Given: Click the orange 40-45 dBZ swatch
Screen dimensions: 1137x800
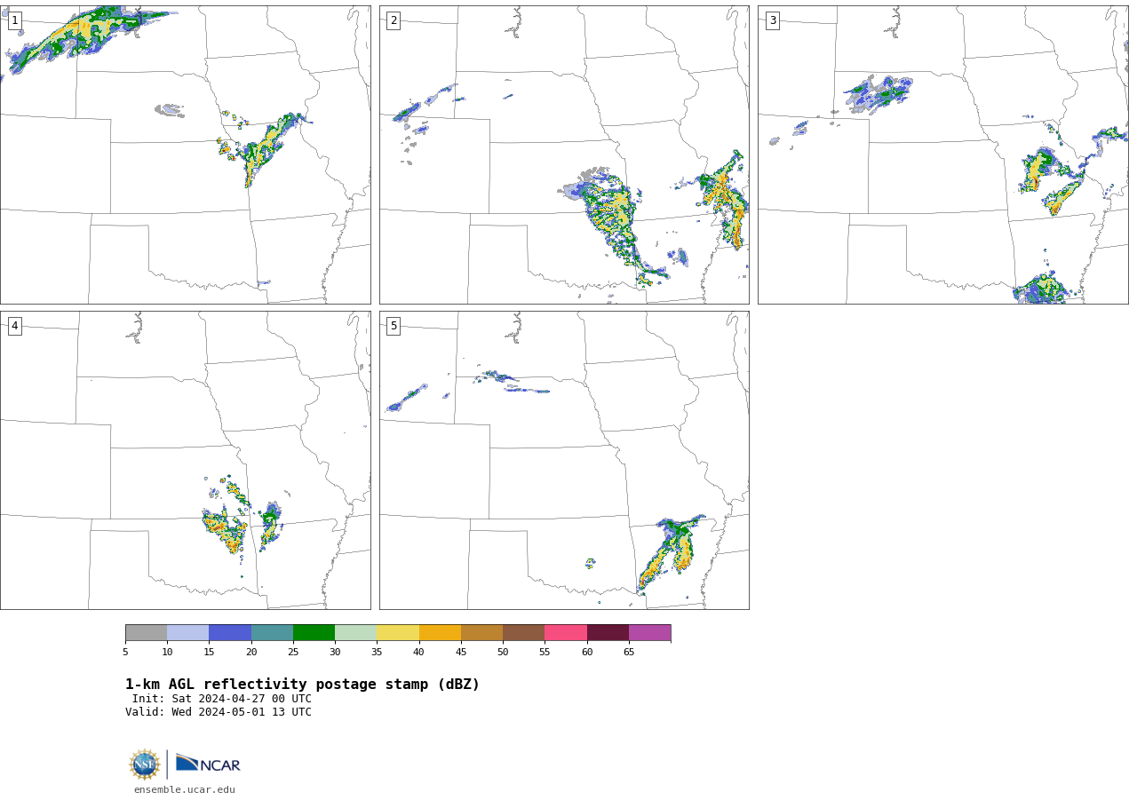Looking at the screenshot, I should (x=440, y=632).
